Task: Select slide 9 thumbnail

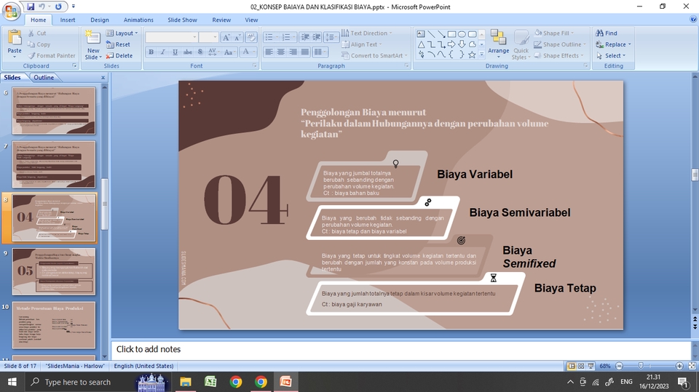Action: click(53, 271)
